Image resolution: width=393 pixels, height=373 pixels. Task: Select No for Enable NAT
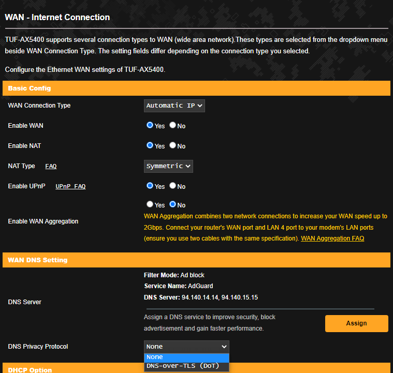pos(172,145)
